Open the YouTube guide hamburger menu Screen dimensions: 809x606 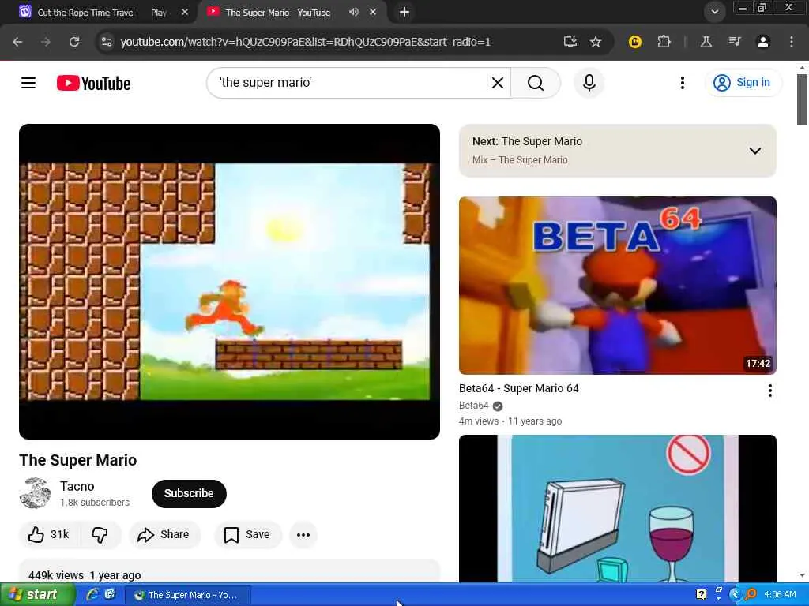click(x=28, y=83)
